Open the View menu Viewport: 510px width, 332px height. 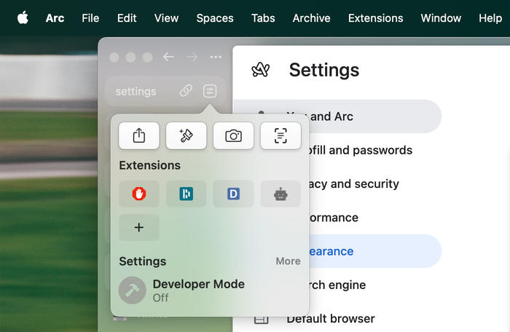click(x=167, y=18)
